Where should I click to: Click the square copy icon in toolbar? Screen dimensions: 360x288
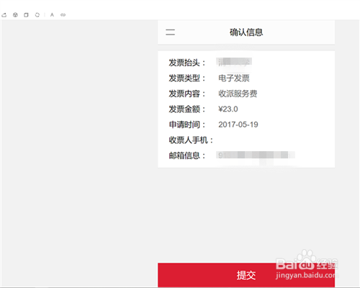(26, 15)
